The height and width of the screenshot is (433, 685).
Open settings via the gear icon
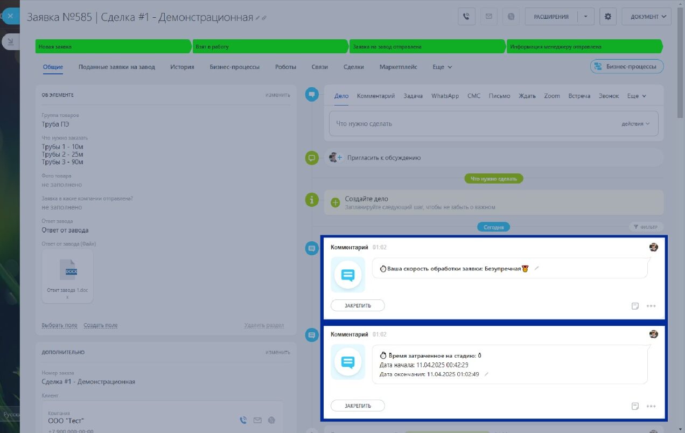(608, 16)
